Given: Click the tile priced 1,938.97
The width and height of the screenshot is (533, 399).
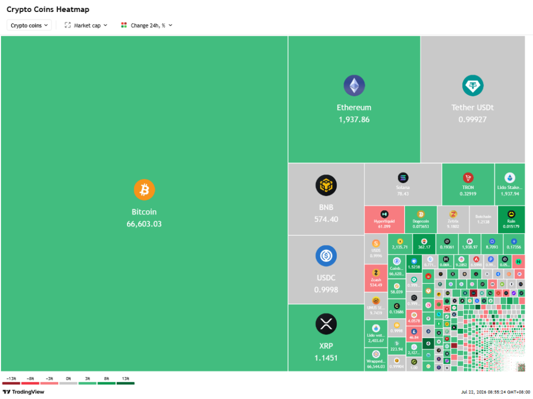Looking at the screenshot, I should pos(469,244).
